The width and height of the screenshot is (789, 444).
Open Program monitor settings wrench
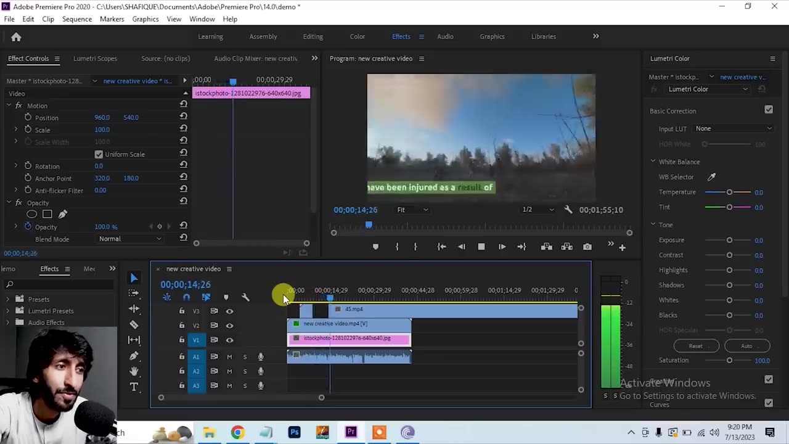coord(568,210)
